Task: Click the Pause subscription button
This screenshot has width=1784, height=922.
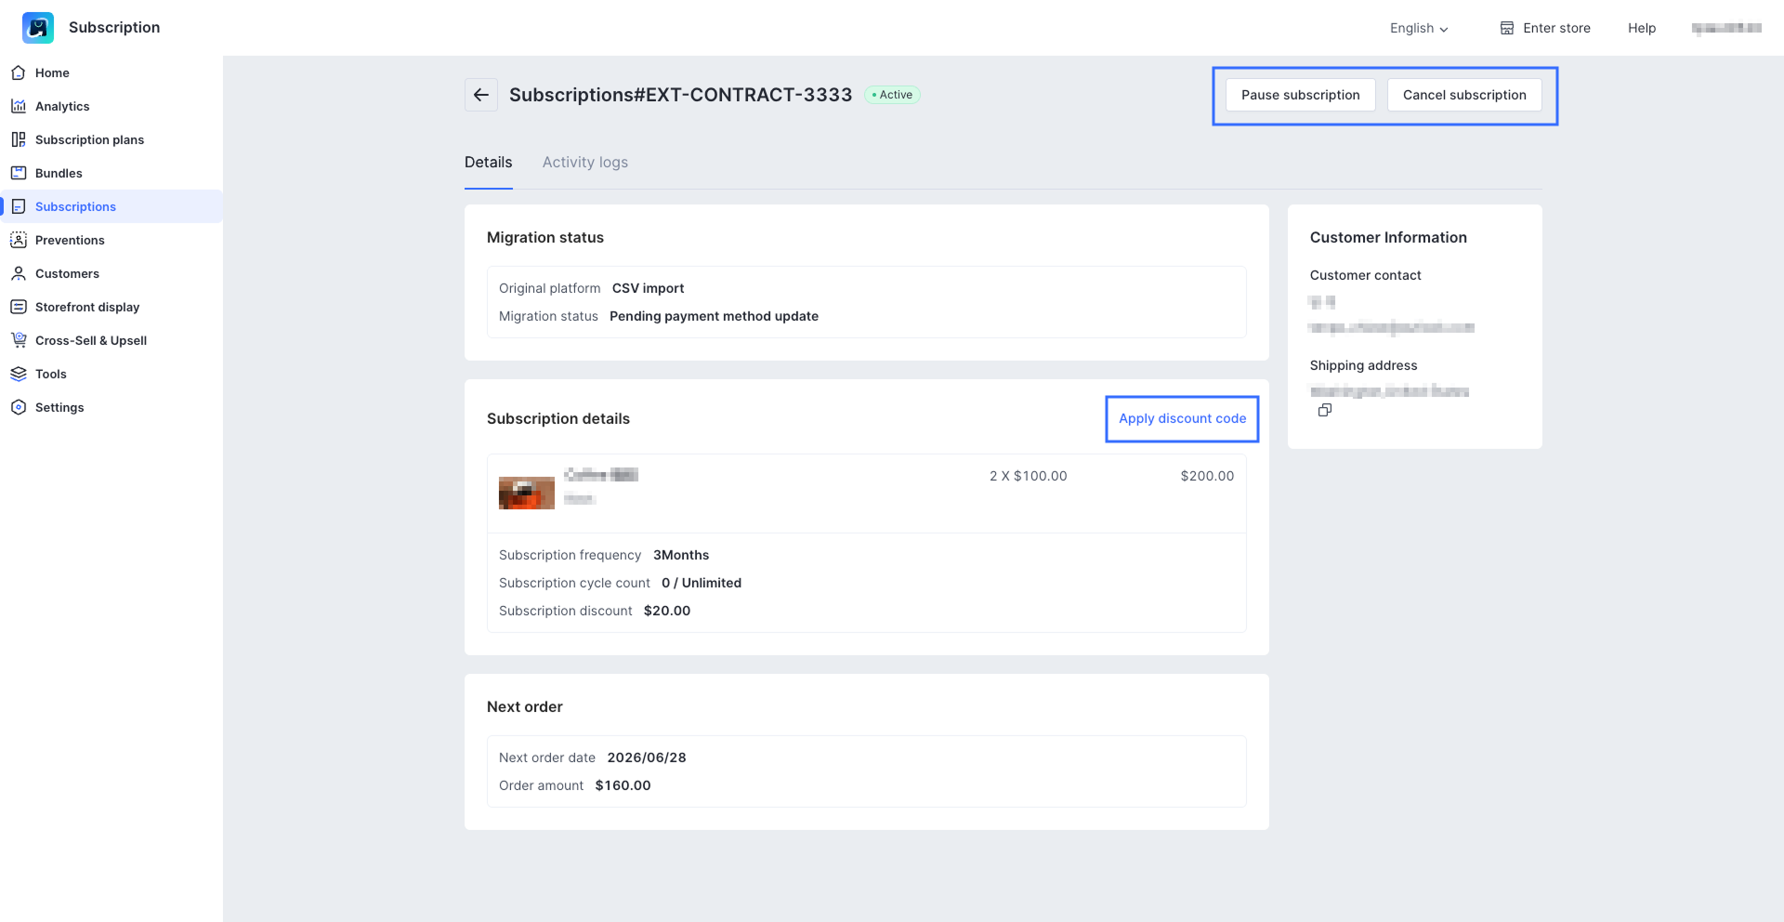Action: click(1300, 95)
